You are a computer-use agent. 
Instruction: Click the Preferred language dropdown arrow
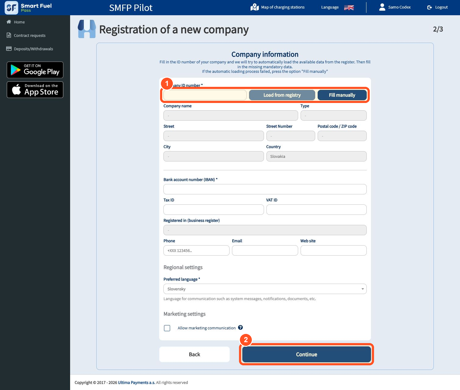pos(362,289)
